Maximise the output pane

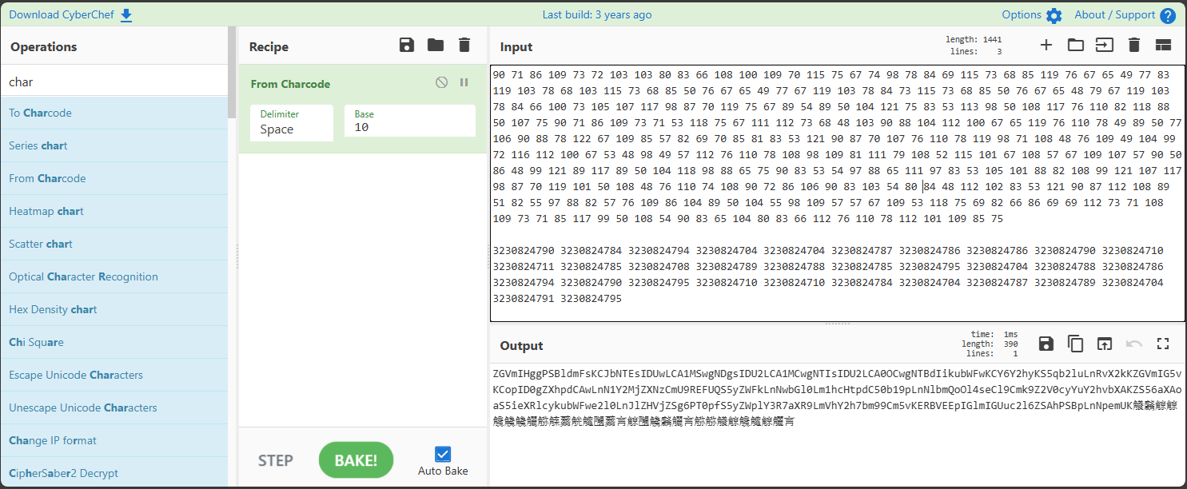click(x=1163, y=344)
